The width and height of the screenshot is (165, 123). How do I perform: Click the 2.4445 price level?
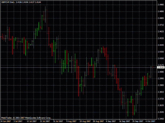[161, 45]
